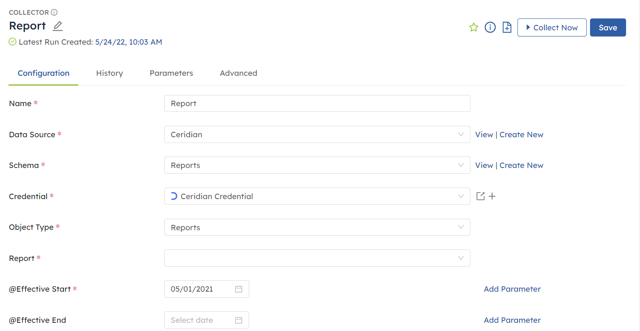Open the Parameters tab
Screen dimensions: 640x331
pyautogui.click(x=171, y=73)
